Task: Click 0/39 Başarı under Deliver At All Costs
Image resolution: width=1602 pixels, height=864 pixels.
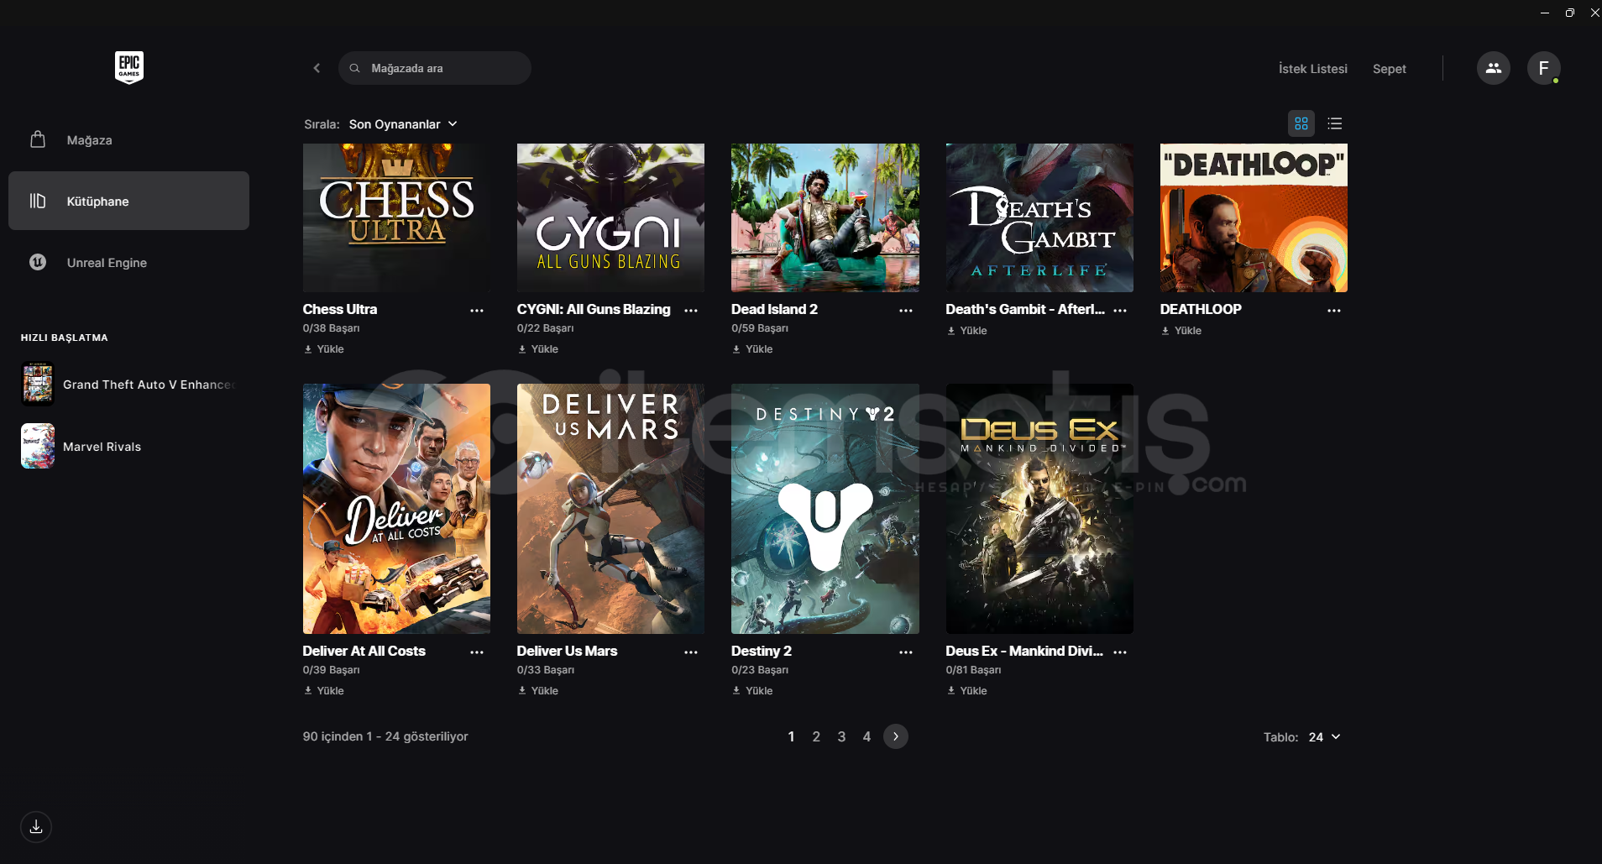Action: coord(331,670)
